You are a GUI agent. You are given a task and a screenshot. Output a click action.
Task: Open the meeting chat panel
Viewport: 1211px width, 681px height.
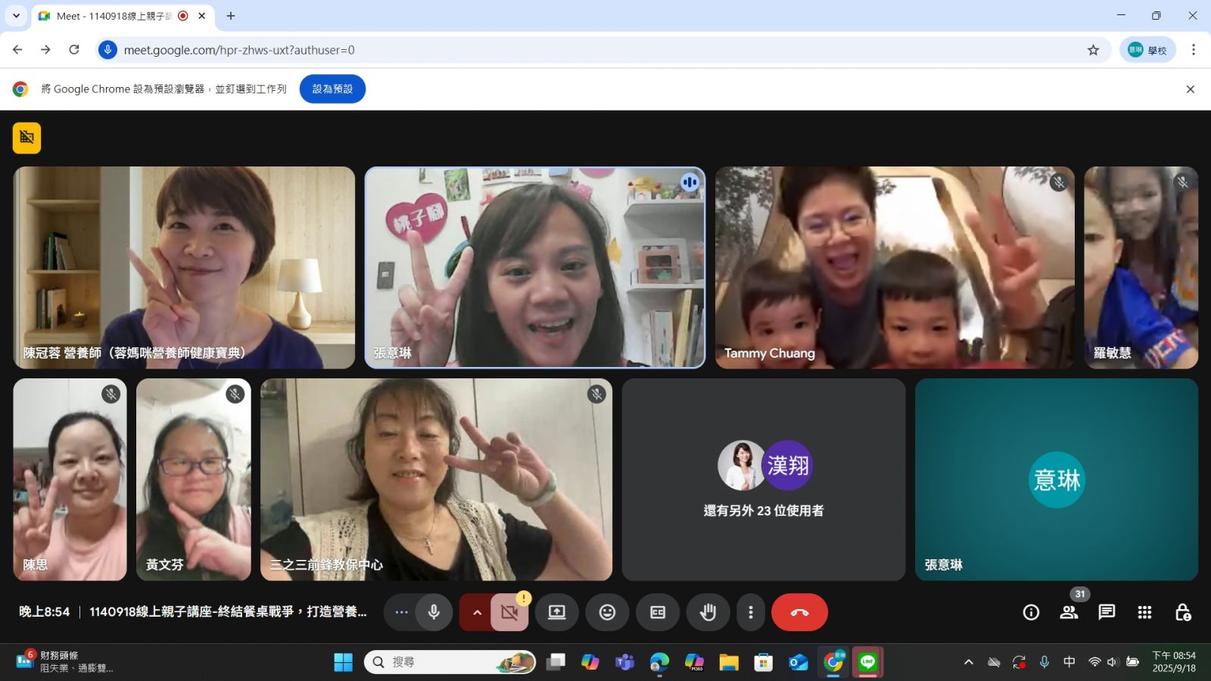pos(1107,612)
